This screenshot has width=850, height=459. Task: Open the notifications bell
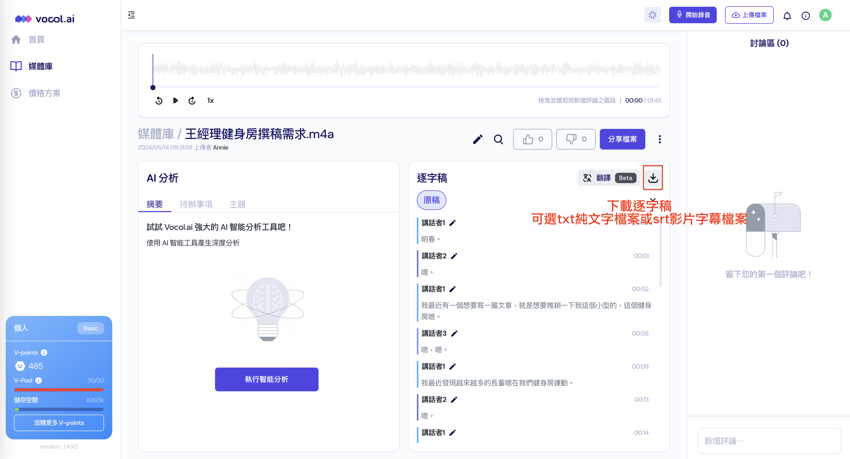pos(787,15)
